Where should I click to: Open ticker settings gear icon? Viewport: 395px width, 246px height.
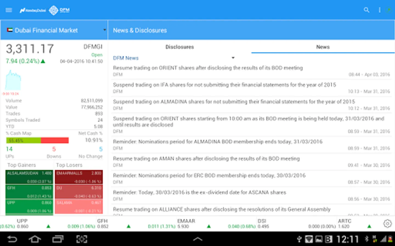tap(387, 224)
